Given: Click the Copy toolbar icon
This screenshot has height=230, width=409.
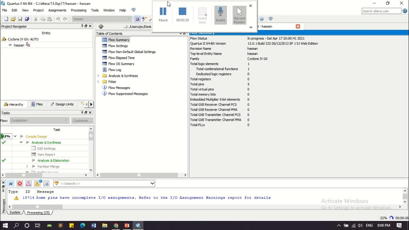Looking at the screenshot, I should tap(42, 19).
